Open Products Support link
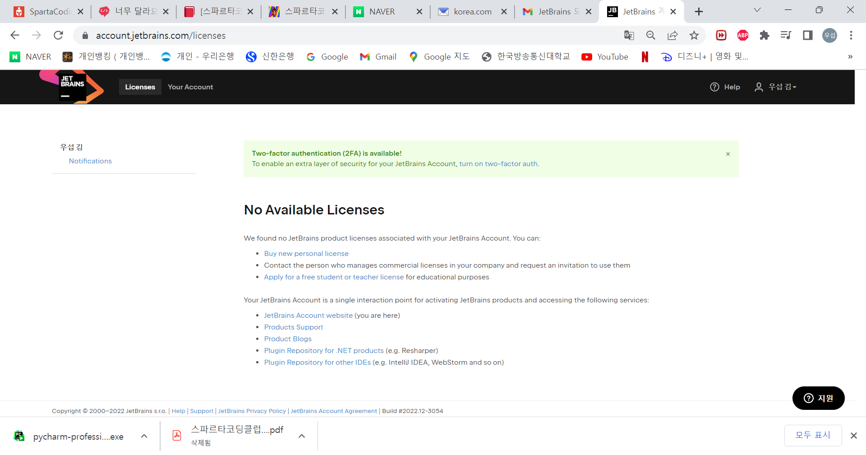Image resolution: width=866 pixels, height=455 pixels. click(x=294, y=327)
